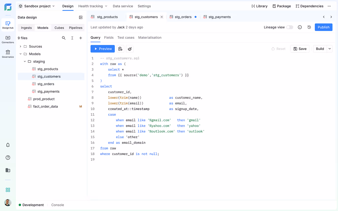Run the query with Preview button
Viewport: 338px width, 211px height.
click(x=103, y=49)
